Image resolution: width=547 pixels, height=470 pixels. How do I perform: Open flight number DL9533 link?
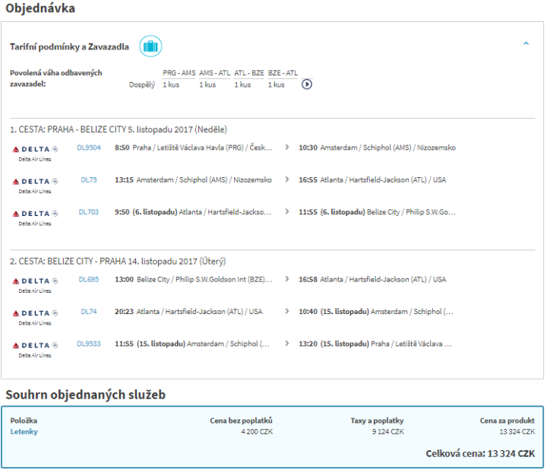click(89, 344)
